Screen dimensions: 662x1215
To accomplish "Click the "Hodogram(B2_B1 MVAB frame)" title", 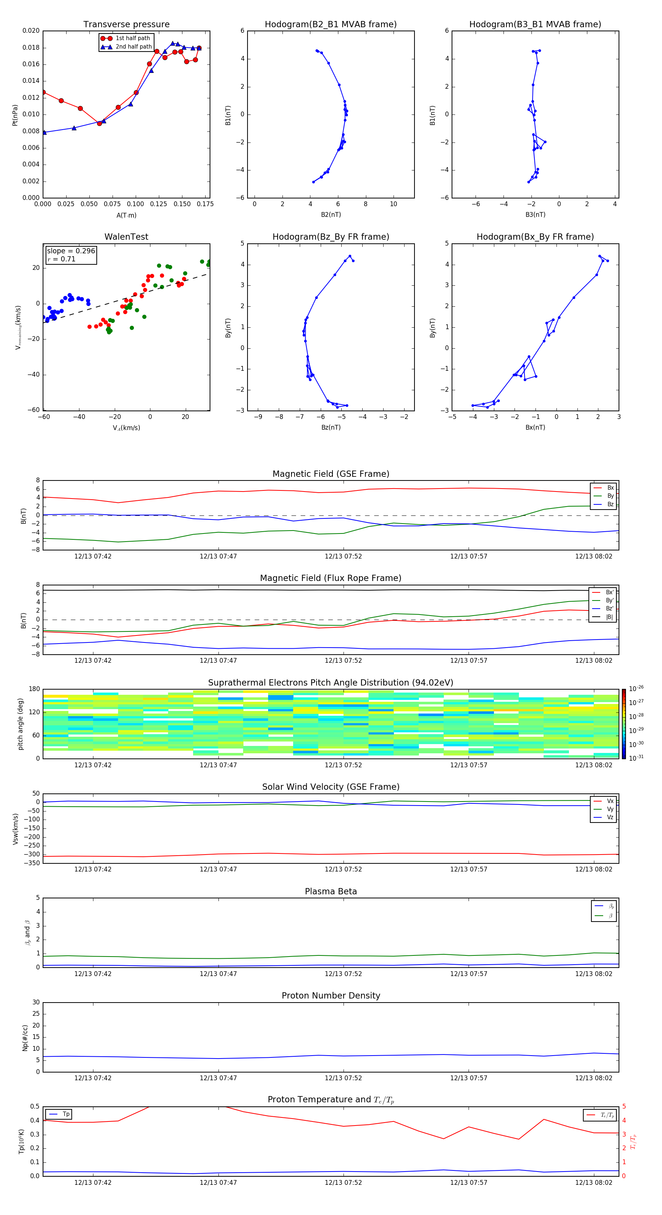I will pyautogui.click(x=330, y=25).
